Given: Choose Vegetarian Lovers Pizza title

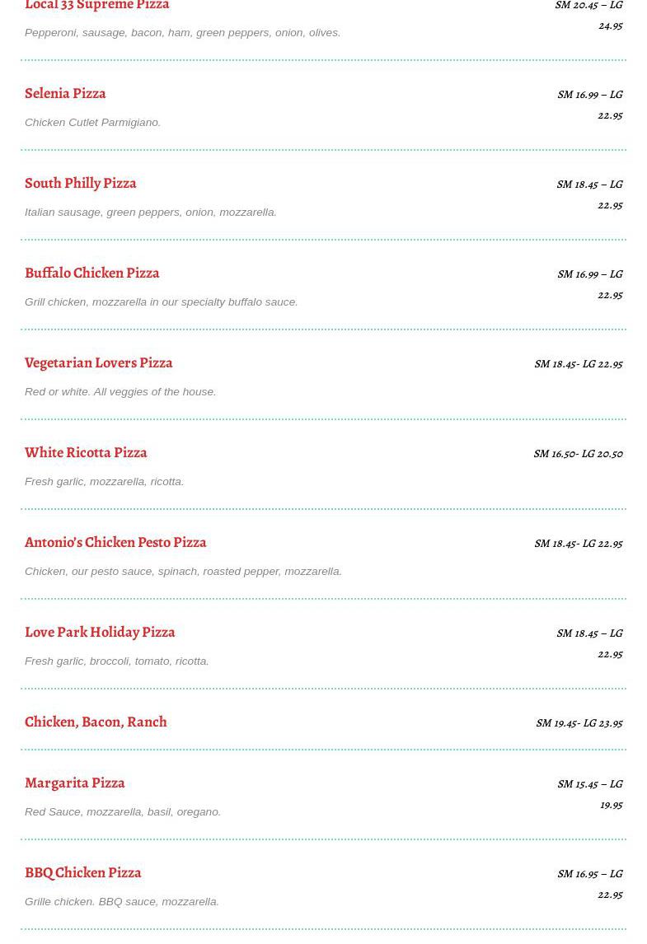Looking at the screenshot, I should (x=98, y=362).
